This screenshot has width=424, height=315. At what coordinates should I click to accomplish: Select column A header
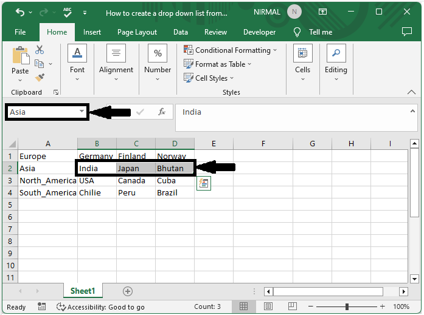[x=48, y=144]
